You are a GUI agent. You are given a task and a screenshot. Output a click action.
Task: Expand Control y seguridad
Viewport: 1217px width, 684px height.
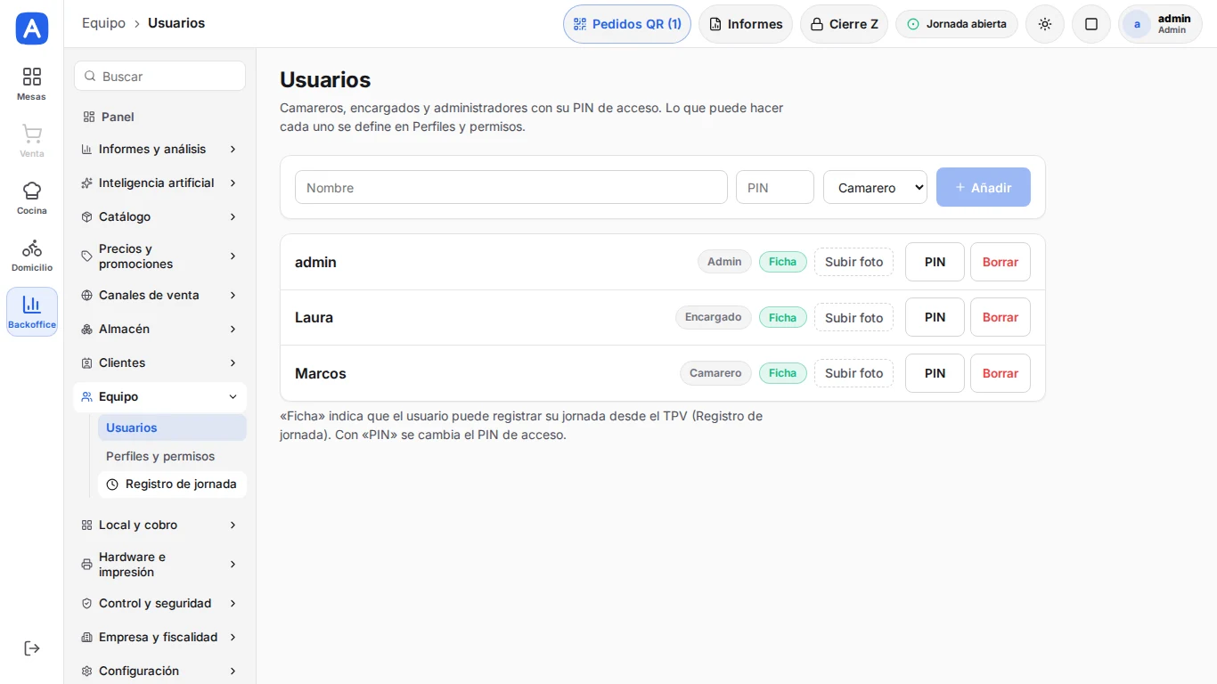pyautogui.click(x=159, y=603)
